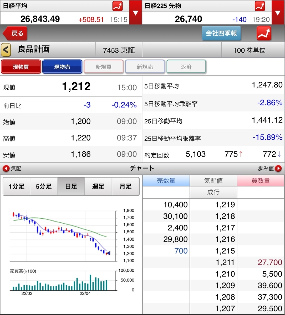Select 現物買 spot buy button
The width and height of the screenshot is (285, 315).
(21, 67)
